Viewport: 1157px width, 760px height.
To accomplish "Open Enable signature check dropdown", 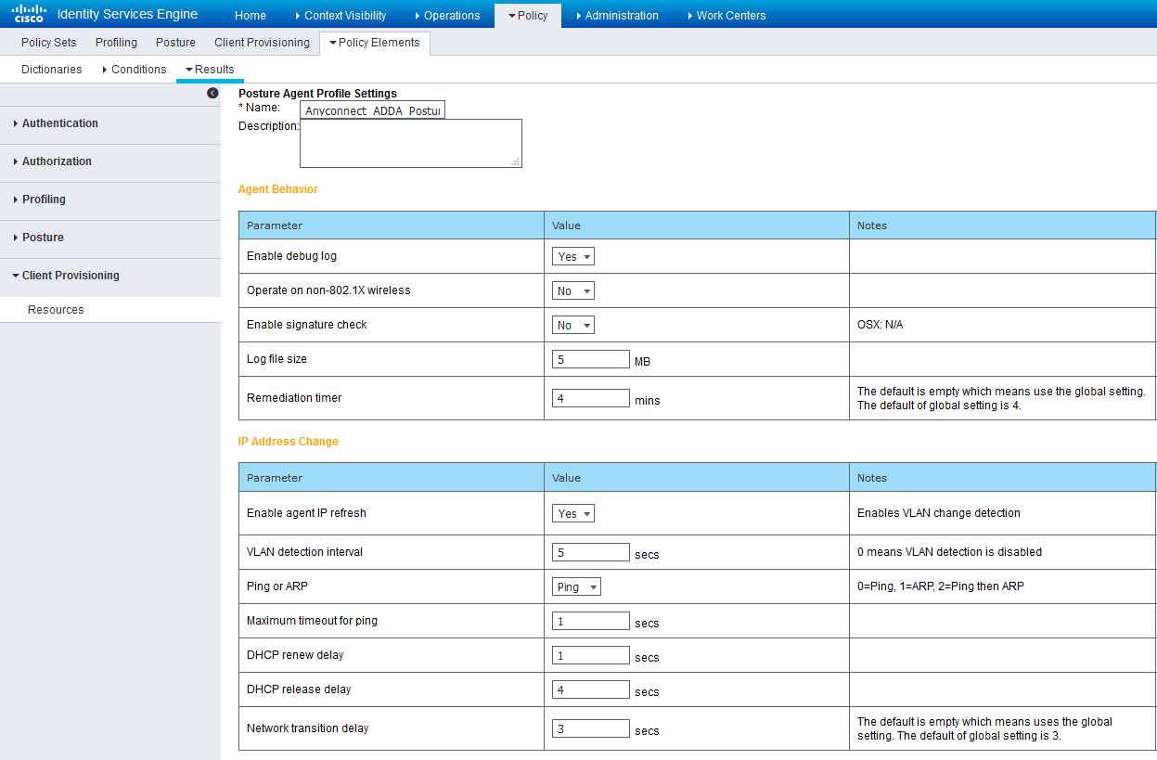I will [x=572, y=325].
